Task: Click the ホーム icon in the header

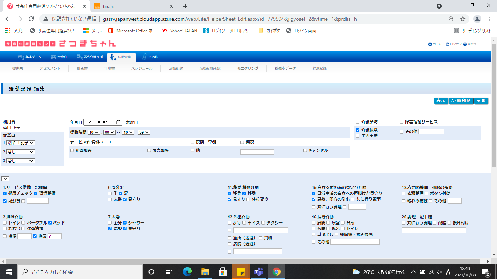Action: (x=430, y=44)
